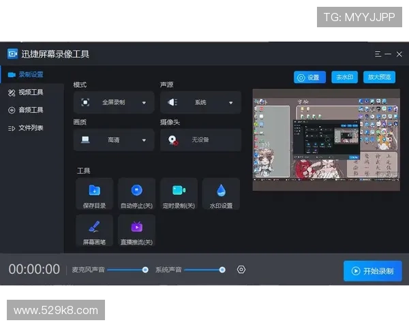Open the 保存目录 save folder tool
The image size is (409, 327).
click(x=95, y=194)
